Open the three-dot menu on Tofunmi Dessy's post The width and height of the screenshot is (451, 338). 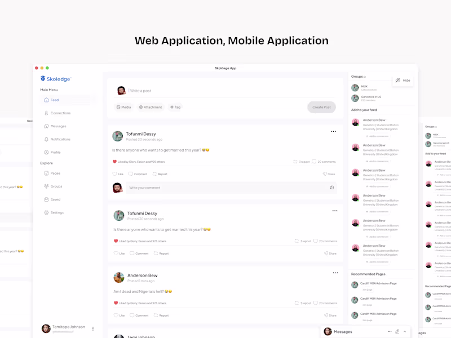click(334, 131)
